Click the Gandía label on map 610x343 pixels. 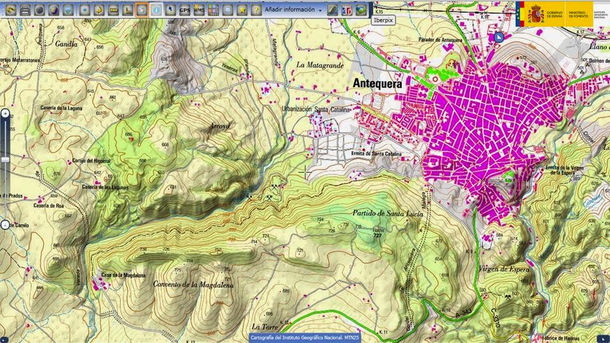pyautogui.click(x=66, y=44)
